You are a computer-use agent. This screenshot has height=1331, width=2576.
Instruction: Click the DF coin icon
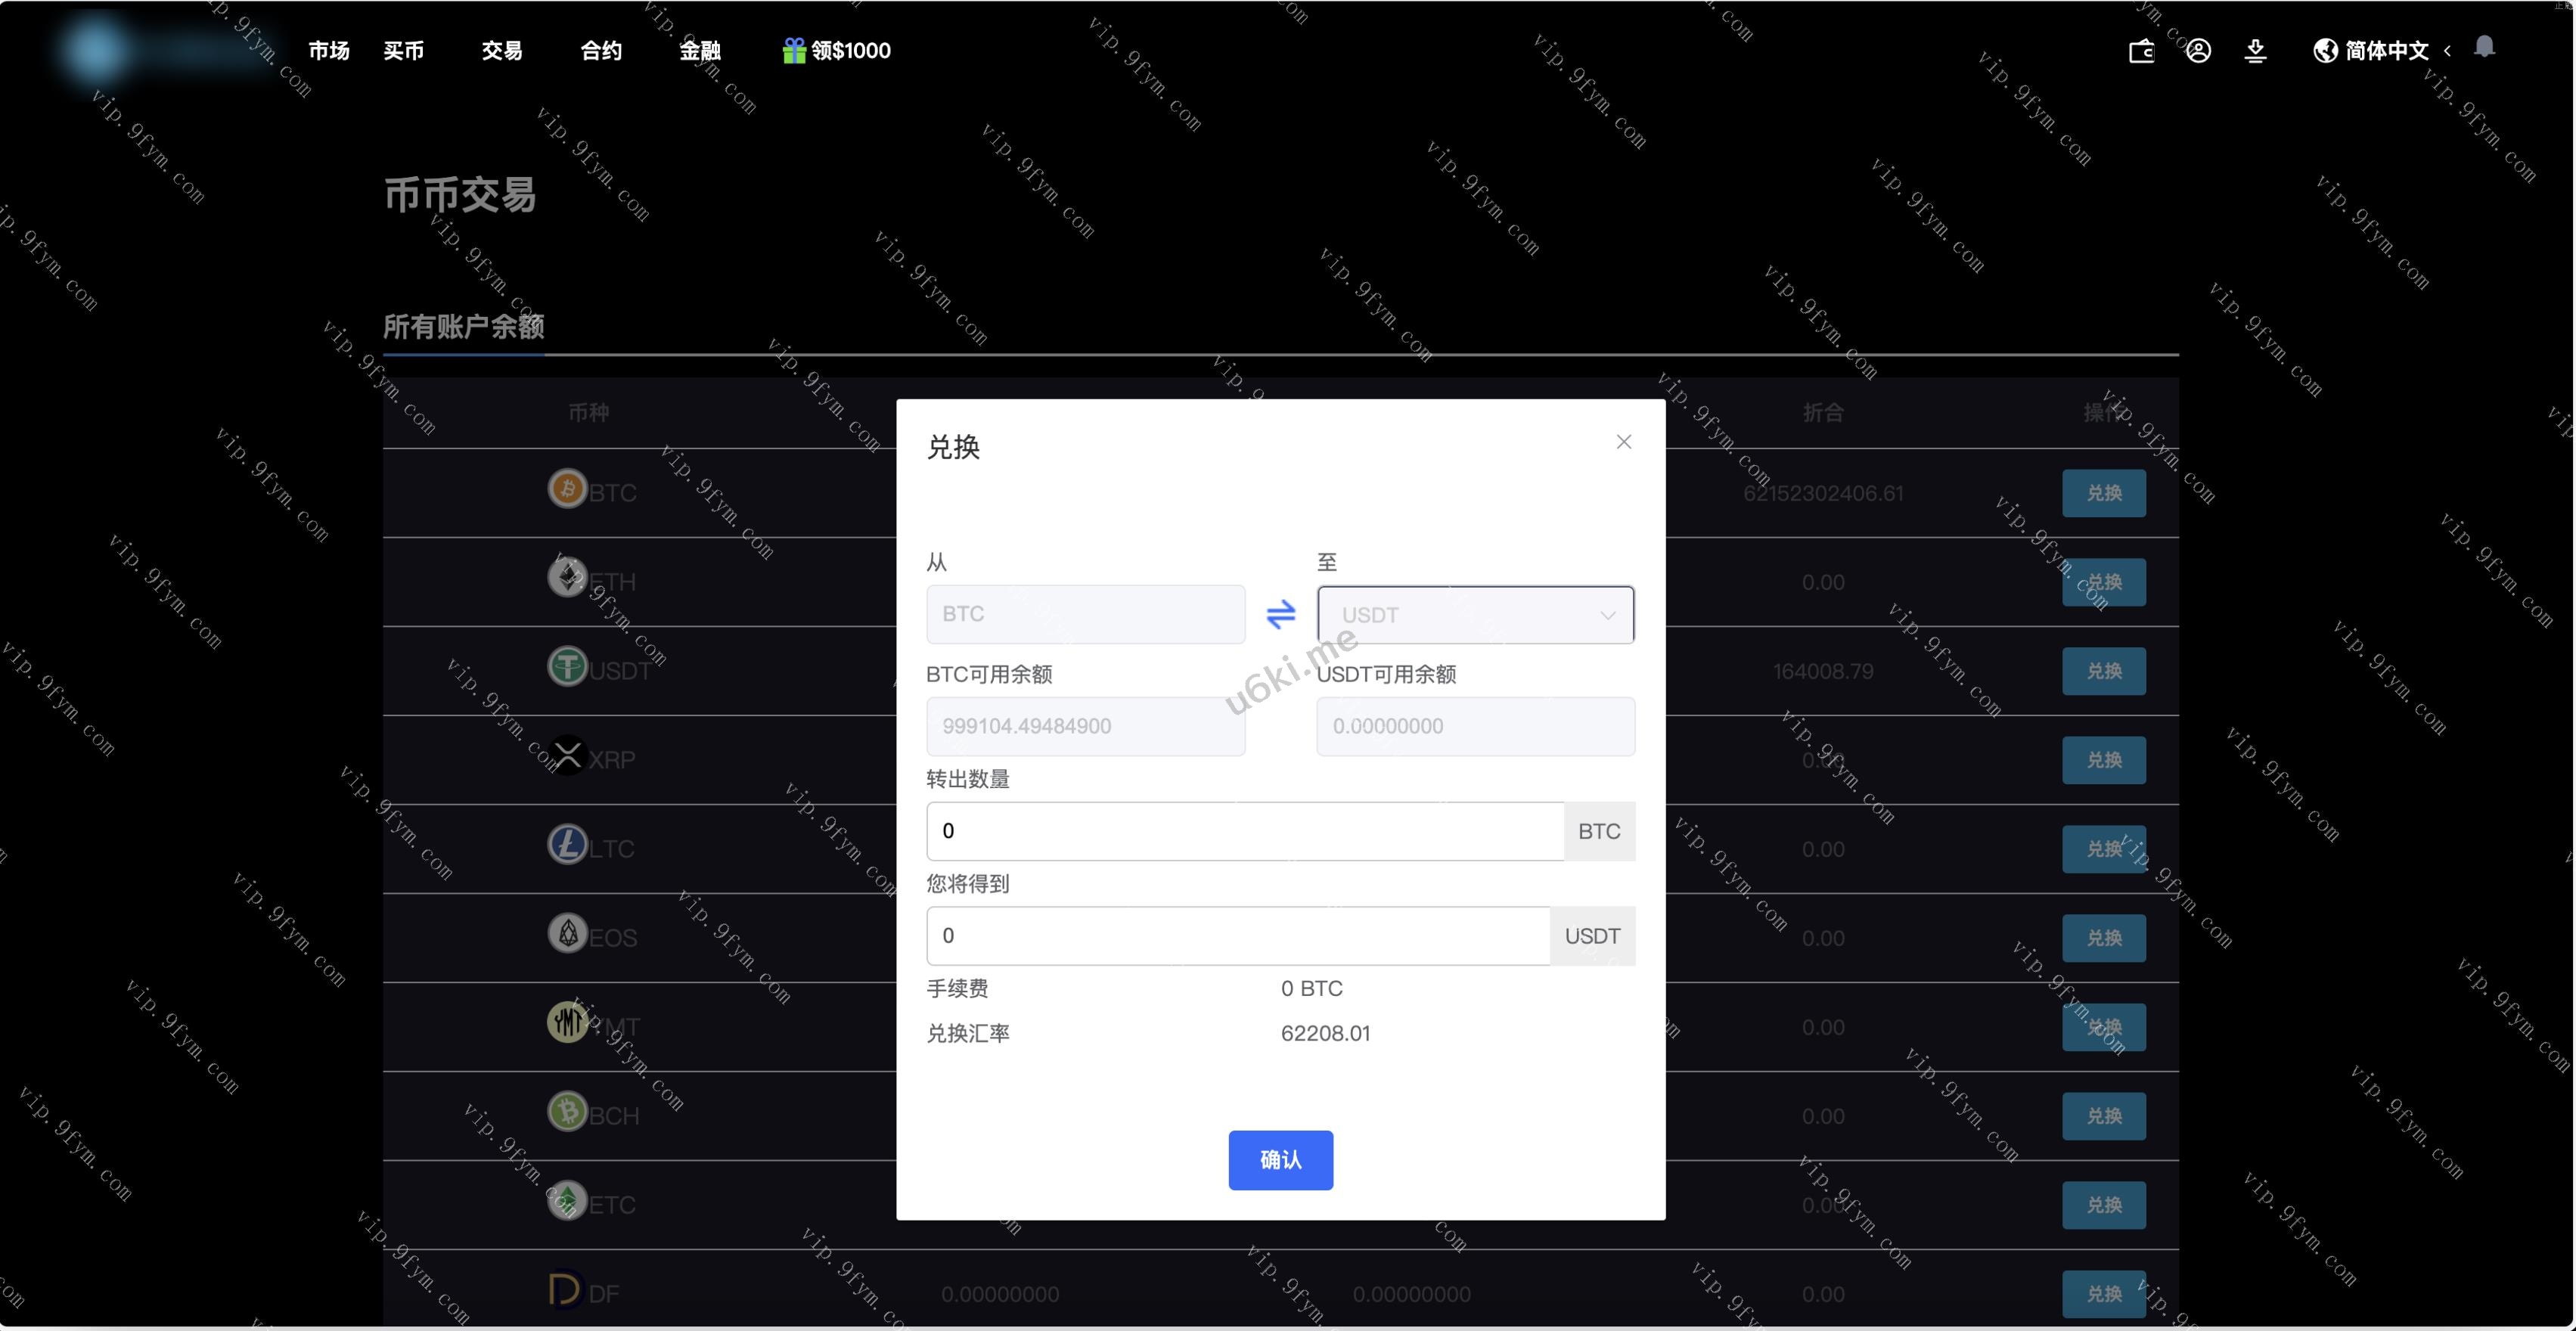pos(564,1289)
